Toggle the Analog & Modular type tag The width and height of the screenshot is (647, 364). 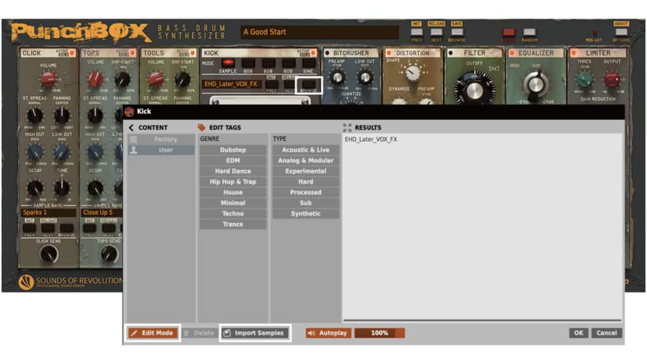[x=306, y=161]
